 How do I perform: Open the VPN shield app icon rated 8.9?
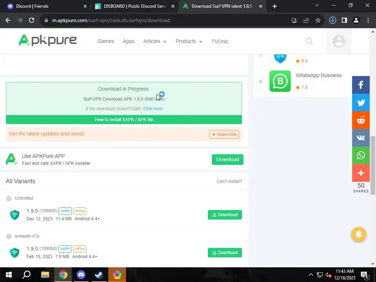[280, 59]
